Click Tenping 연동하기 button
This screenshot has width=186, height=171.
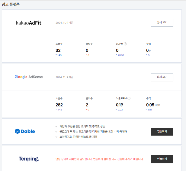(x=162, y=159)
